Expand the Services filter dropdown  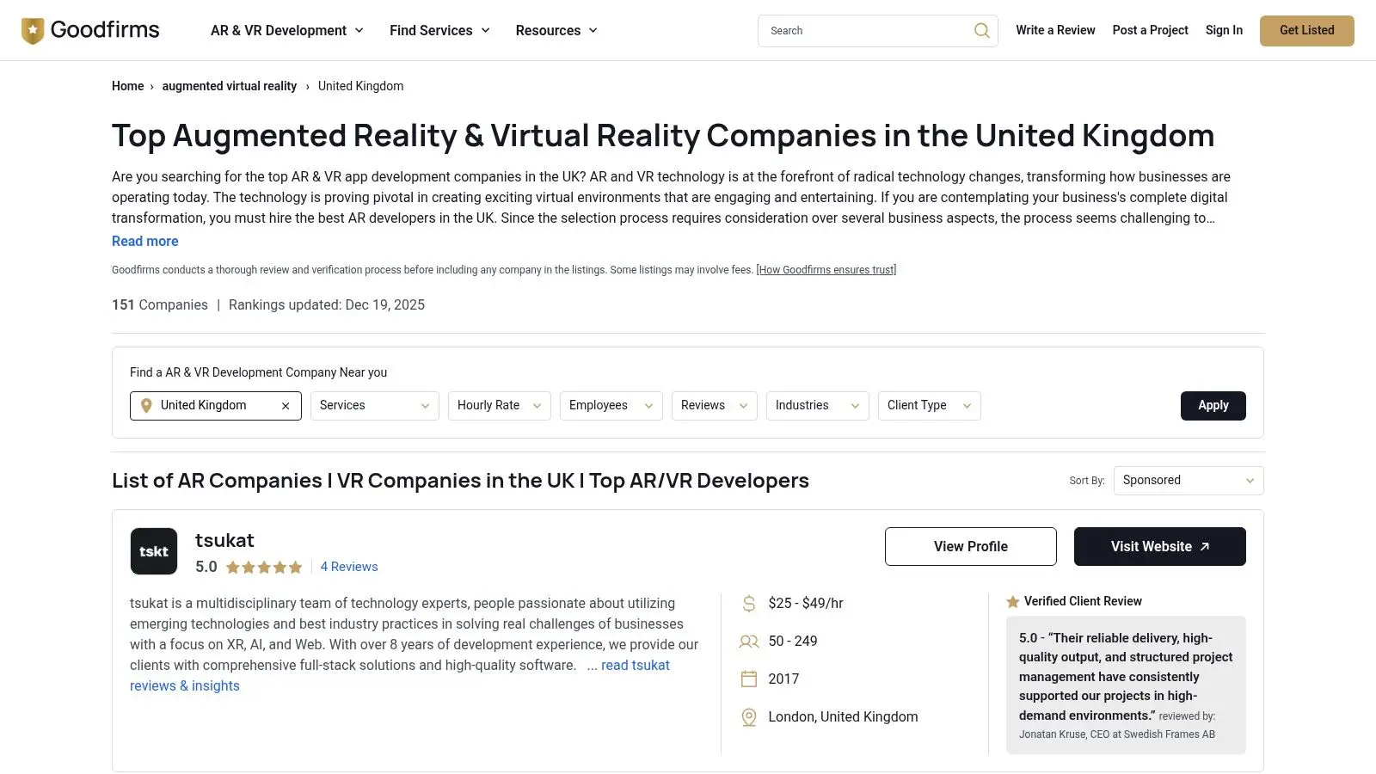point(374,406)
